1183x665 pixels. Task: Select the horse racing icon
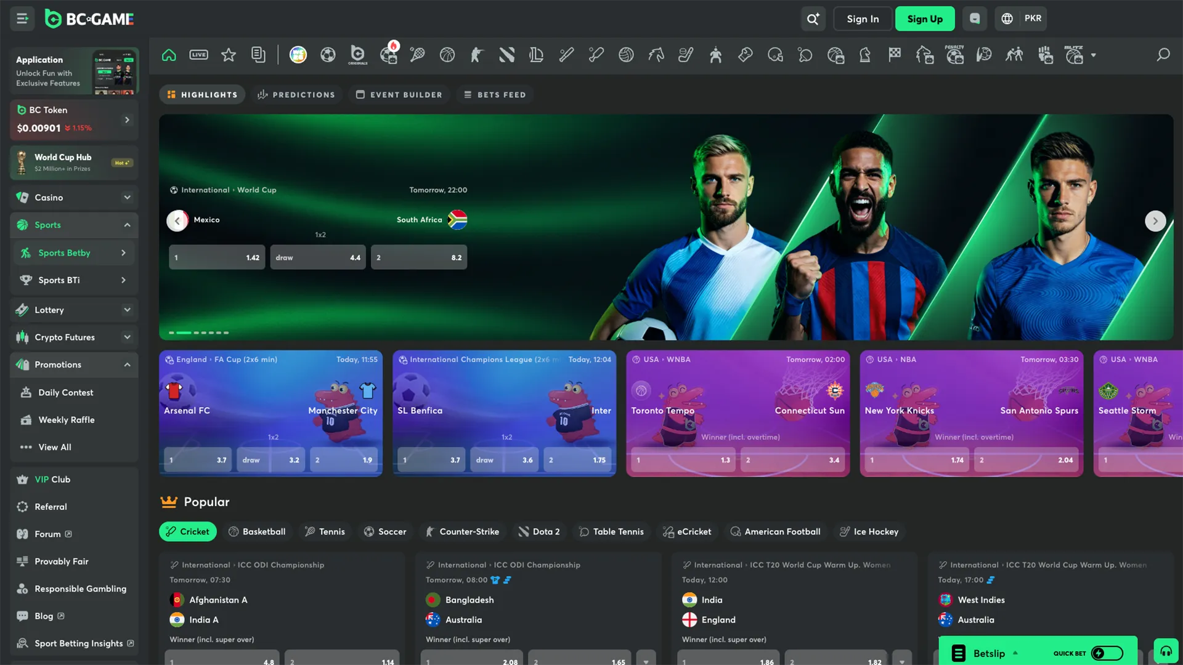(x=656, y=55)
